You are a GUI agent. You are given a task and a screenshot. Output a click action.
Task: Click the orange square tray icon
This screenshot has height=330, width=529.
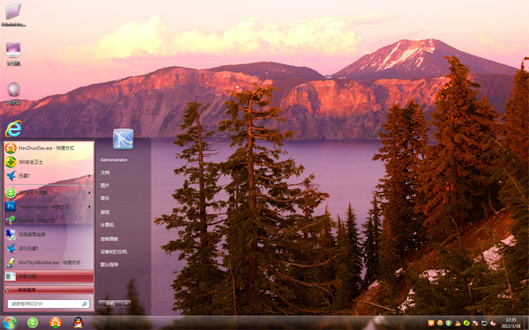point(431,323)
